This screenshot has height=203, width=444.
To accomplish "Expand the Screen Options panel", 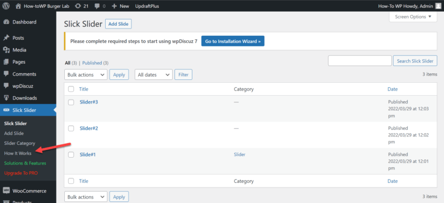I will coord(413,17).
